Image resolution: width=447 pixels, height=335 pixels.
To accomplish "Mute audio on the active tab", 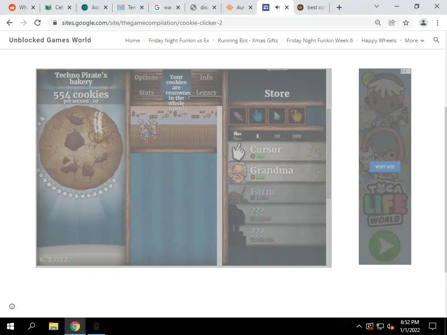I will coord(277,7).
